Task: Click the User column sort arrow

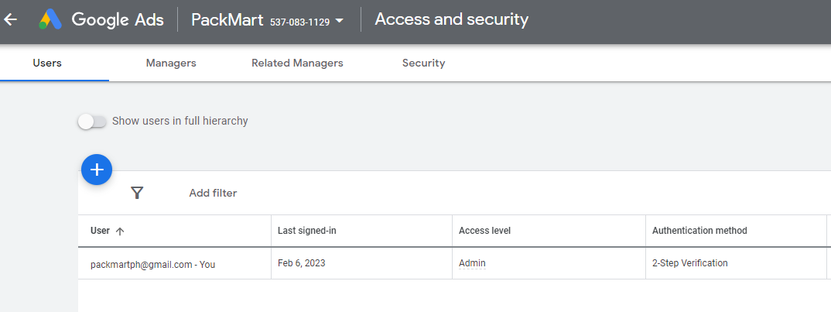Action: pyautogui.click(x=120, y=231)
